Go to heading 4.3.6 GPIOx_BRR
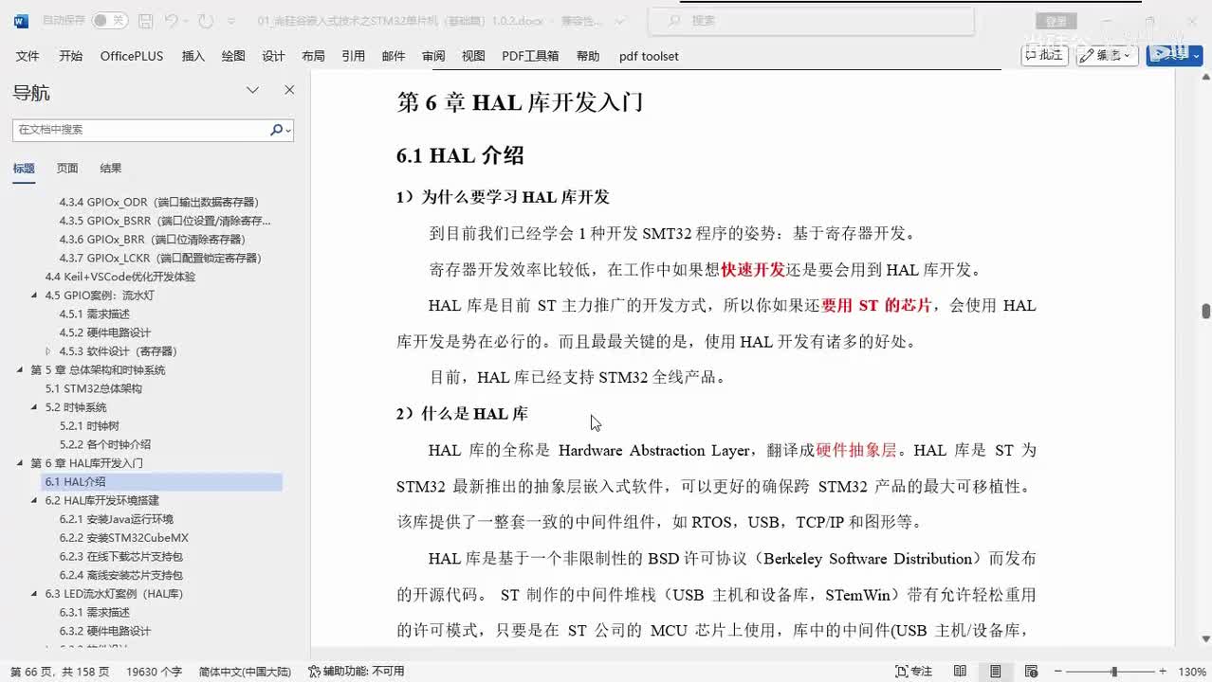 pyautogui.click(x=152, y=240)
